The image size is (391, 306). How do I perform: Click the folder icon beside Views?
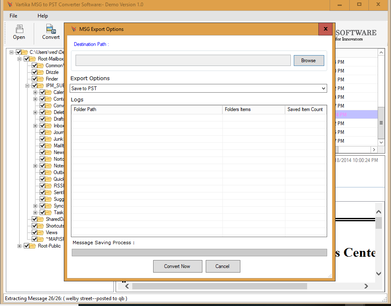pos(40,233)
